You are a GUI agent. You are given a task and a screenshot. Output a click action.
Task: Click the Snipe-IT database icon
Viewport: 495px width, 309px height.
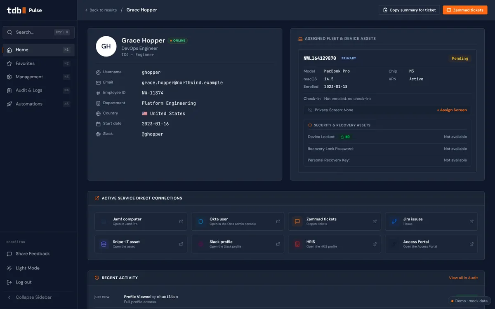(104, 244)
